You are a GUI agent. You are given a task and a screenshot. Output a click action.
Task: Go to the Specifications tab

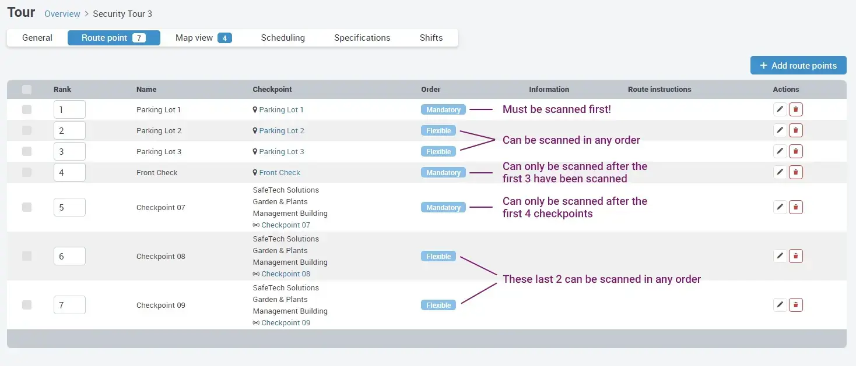coord(362,38)
